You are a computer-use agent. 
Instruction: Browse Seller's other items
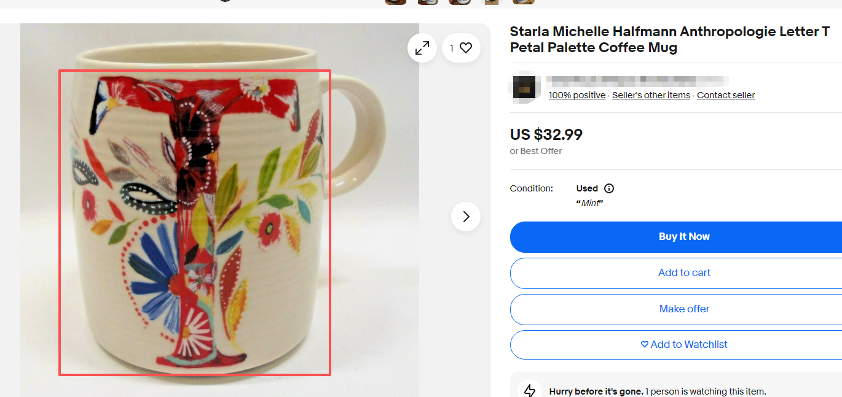[x=651, y=95]
